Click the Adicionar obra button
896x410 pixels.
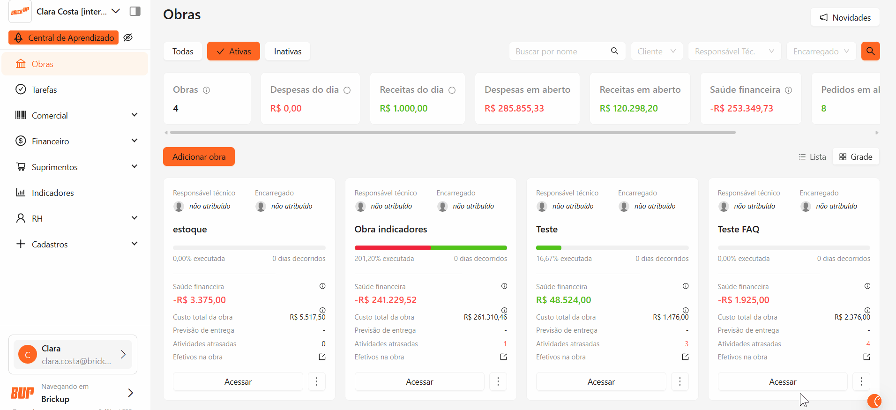(x=199, y=157)
